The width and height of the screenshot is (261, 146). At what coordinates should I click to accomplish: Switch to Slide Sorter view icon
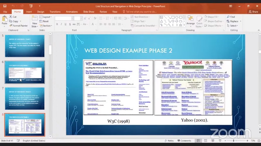click(206, 141)
